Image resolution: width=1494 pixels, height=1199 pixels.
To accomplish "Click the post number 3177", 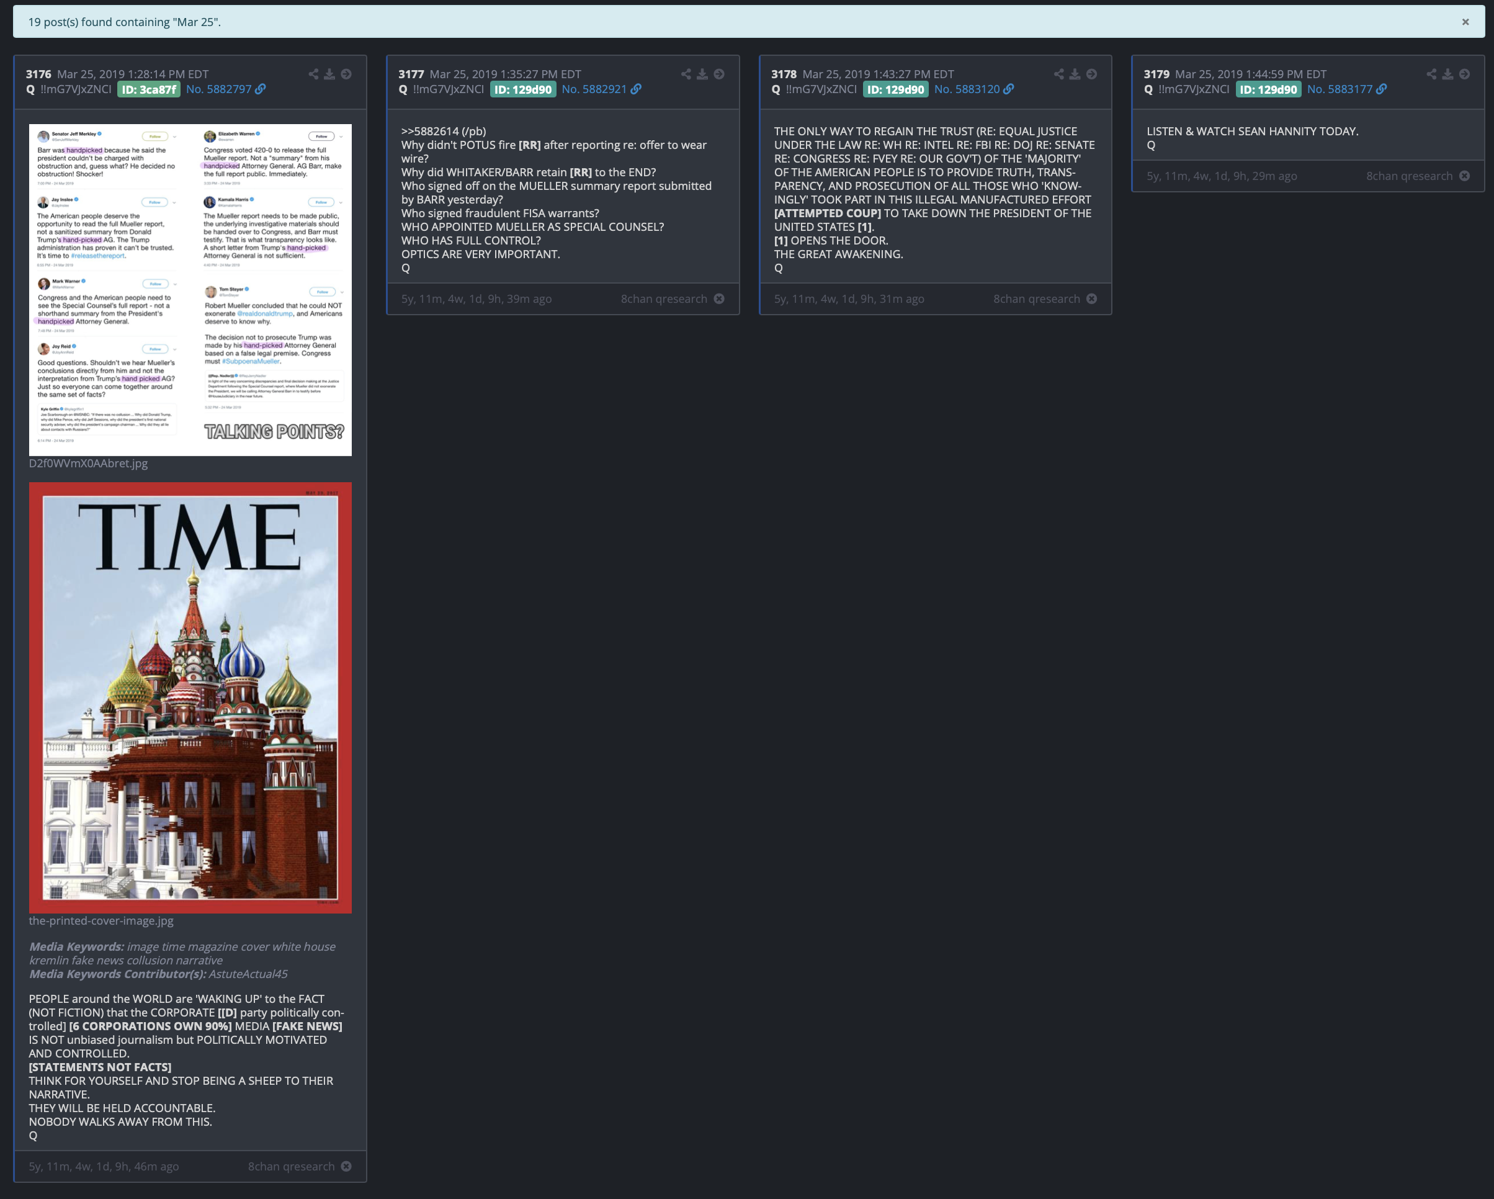I will (x=411, y=74).
